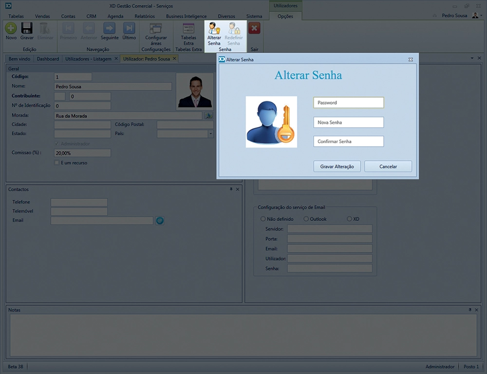
Task: Go to next record with Seguinte arrow
Action: [x=110, y=28]
